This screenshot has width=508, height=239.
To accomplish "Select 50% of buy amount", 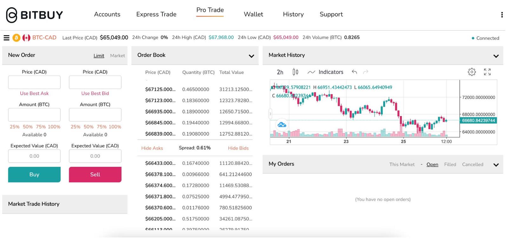I will click(x=28, y=126).
